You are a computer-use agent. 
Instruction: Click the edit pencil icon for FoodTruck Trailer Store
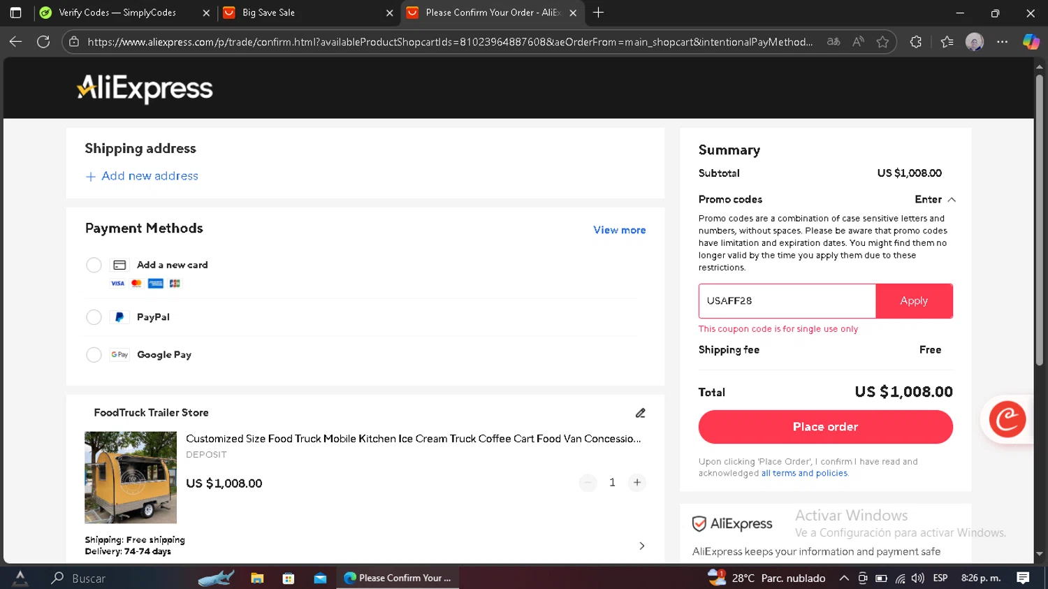[640, 413]
